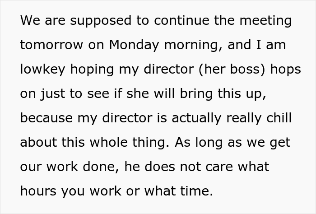Click the word "hours" in the last line
This screenshot has width=316, height=214.
click(x=40, y=191)
